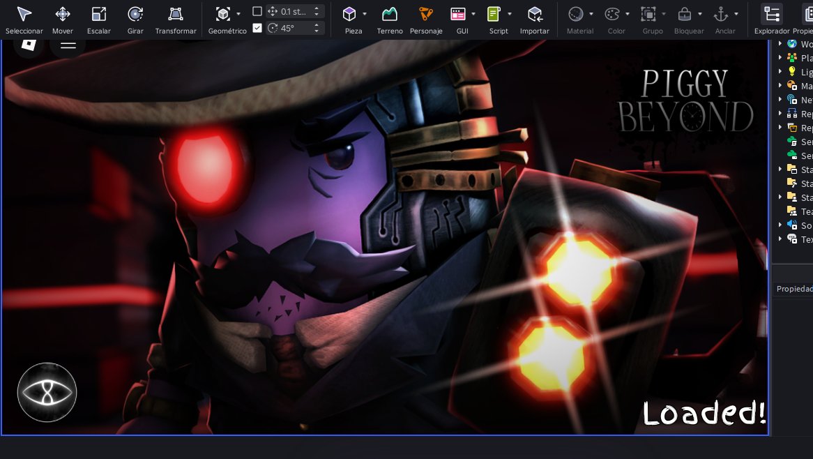Switch to the Propiedades panel tab

[795, 289]
